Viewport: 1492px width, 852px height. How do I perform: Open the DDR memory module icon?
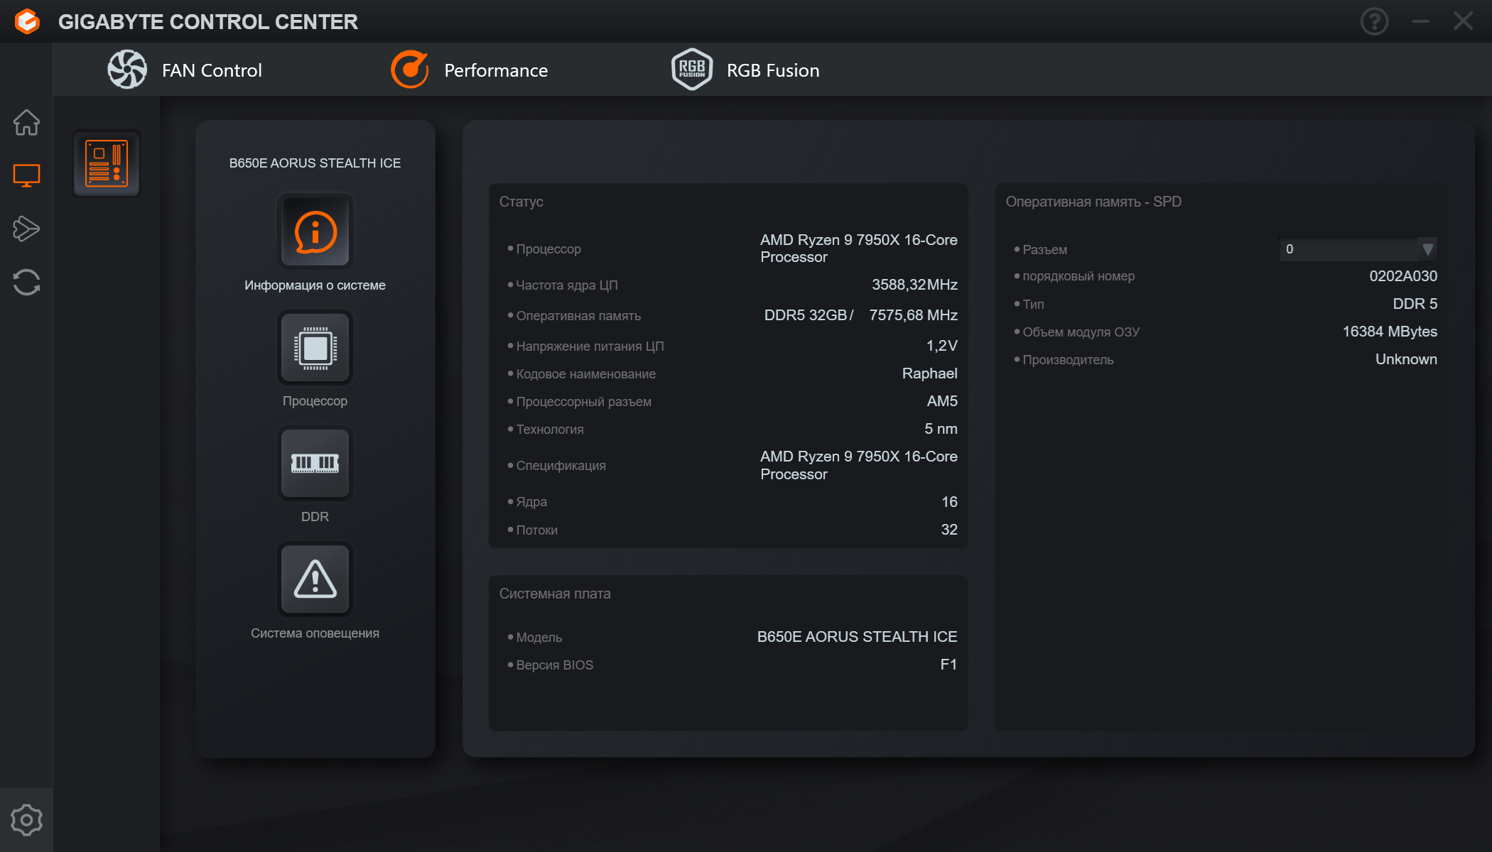pyautogui.click(x=315, y=464)
